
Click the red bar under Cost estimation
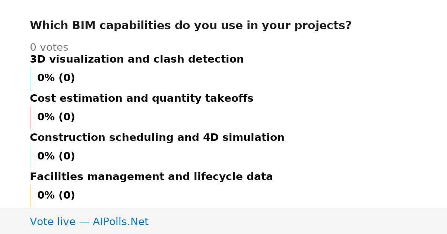pyautogui.click(x=30, y=117)
